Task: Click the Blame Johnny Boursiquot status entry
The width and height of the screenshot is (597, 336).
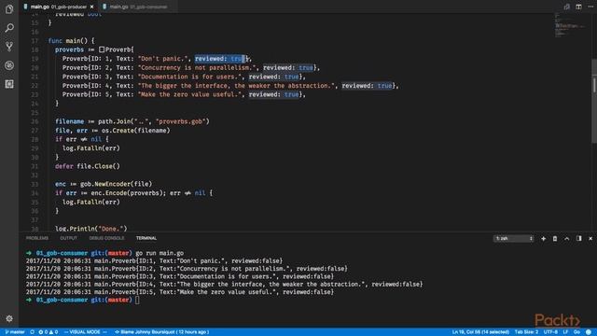Action: point(161,332)
